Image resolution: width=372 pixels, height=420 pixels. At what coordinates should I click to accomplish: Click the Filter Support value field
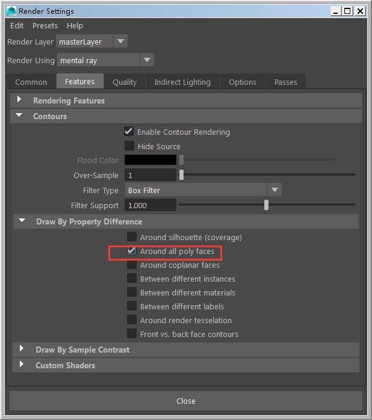pyautogui.click(x=150, y=205)
